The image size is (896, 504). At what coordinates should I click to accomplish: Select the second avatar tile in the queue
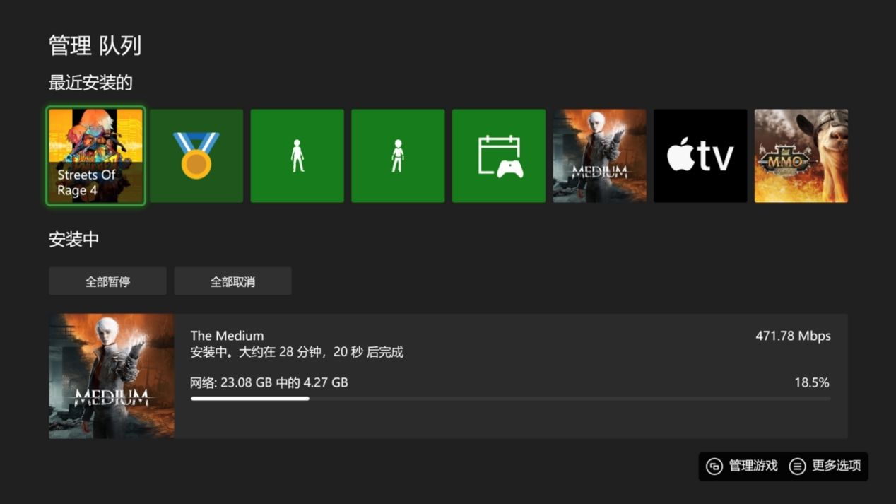click(x=398, y=155)
